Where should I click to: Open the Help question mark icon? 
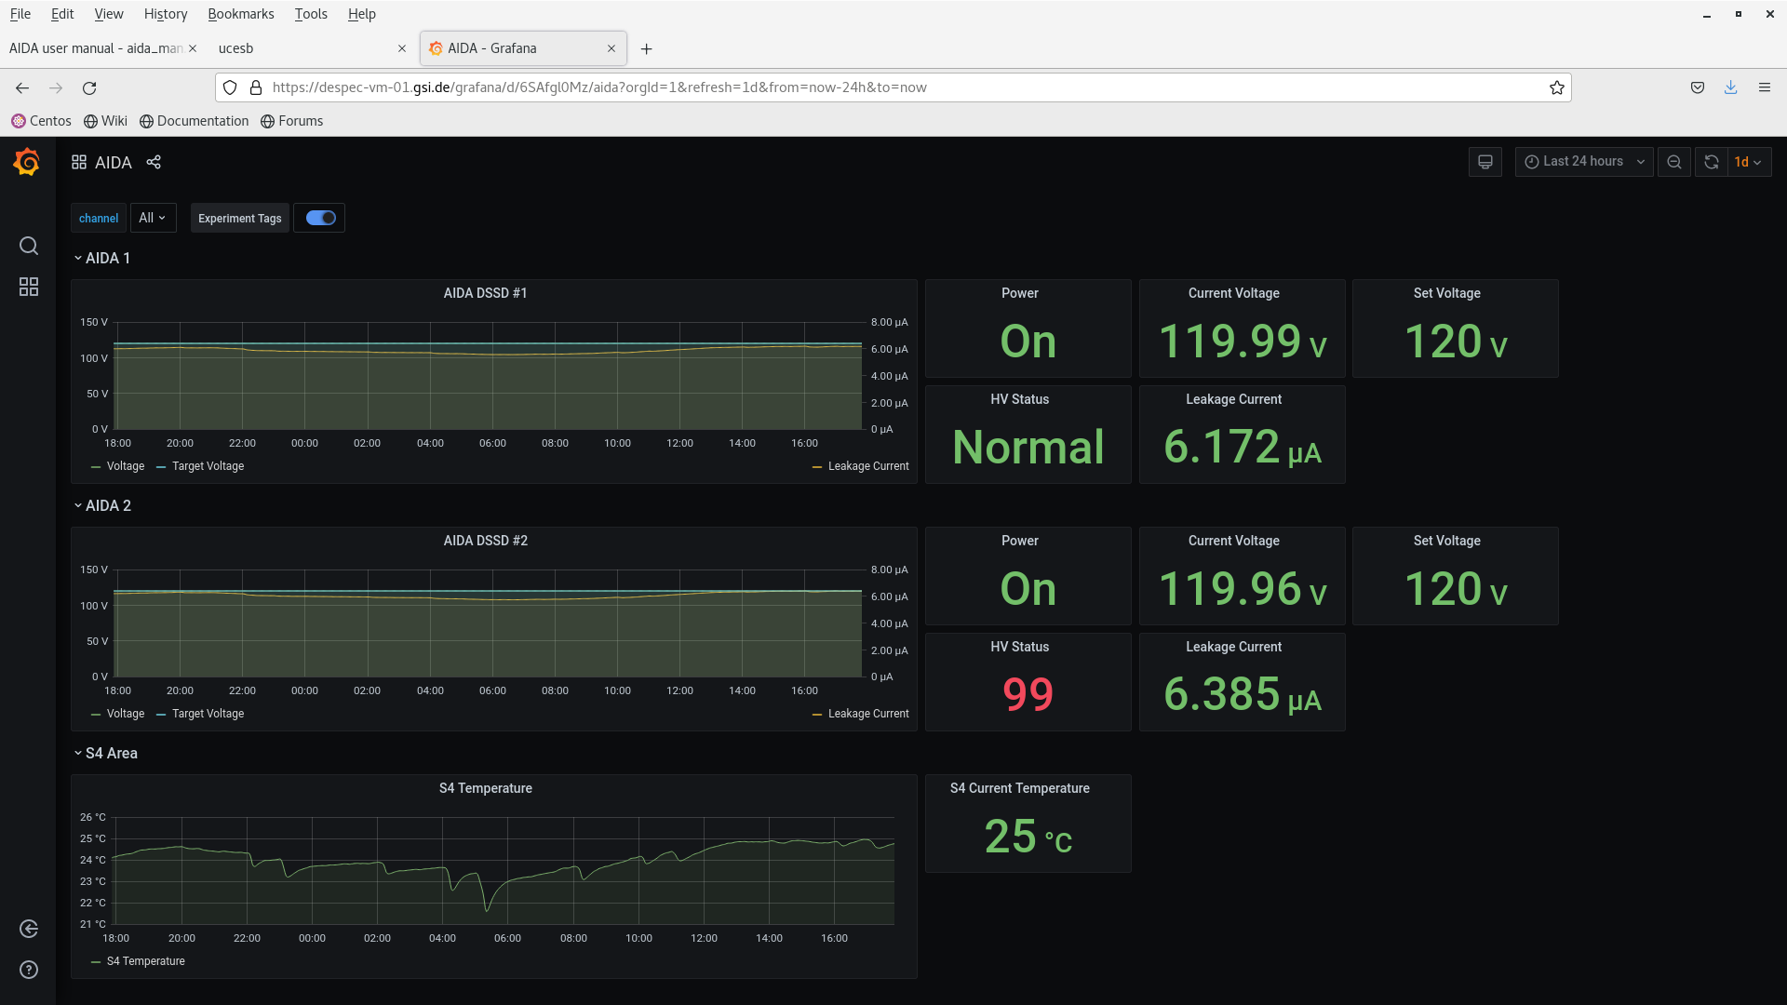(29, 970)
